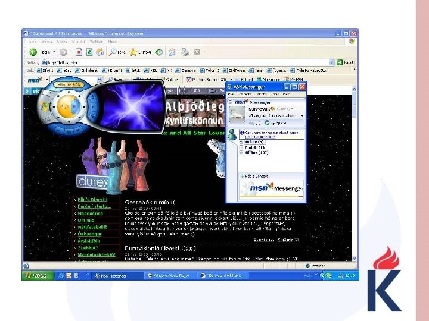Click MSN Messenger system tray icon

(x=328, y=276)
